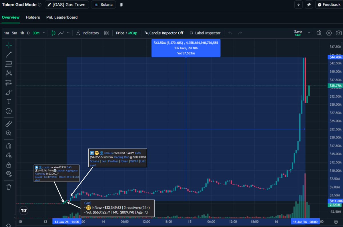Open the Overview tab
The height and width of the screenshot is (227, 343).
(x=11, y=17)
